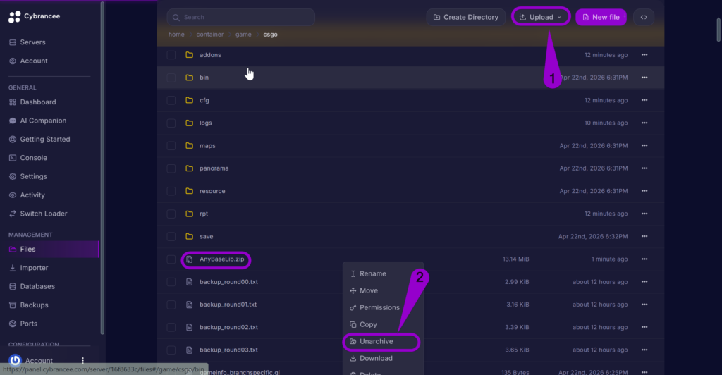Click the sidebar scrollbar
Viewport: 722px width, 375px height.
pyautogui.click(x=102, y=168)
